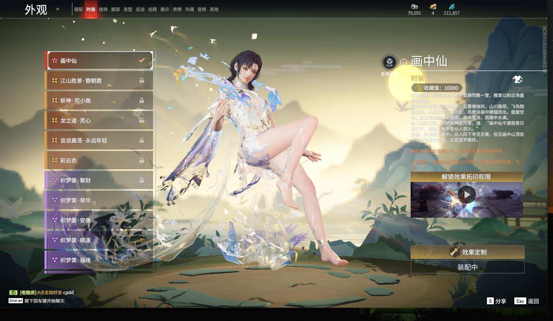Click the outfit list scrollbar
Screen dimensions: 553x321
[x=155, y=162]
